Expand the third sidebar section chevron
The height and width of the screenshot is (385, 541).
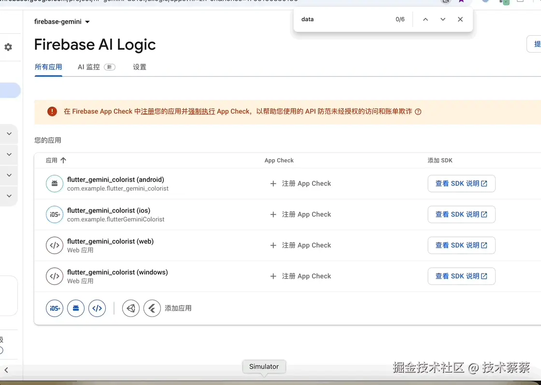click(x=9, y=175)
